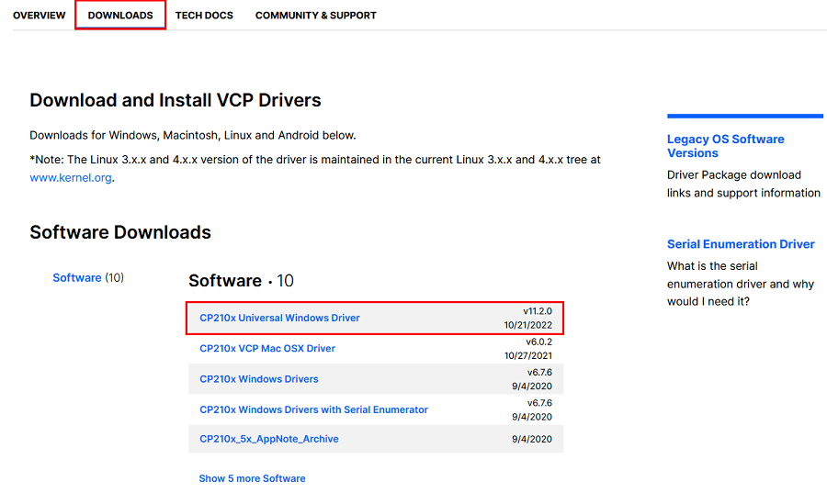Click the Software Downloads heading
This screenshot has height=493, width=827.
(x=120, y=232)
